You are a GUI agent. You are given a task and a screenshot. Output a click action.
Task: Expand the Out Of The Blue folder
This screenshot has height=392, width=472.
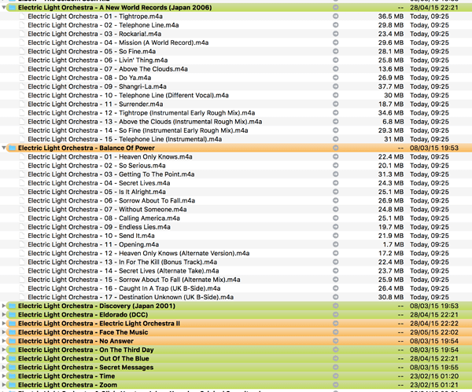pos(4,358)
